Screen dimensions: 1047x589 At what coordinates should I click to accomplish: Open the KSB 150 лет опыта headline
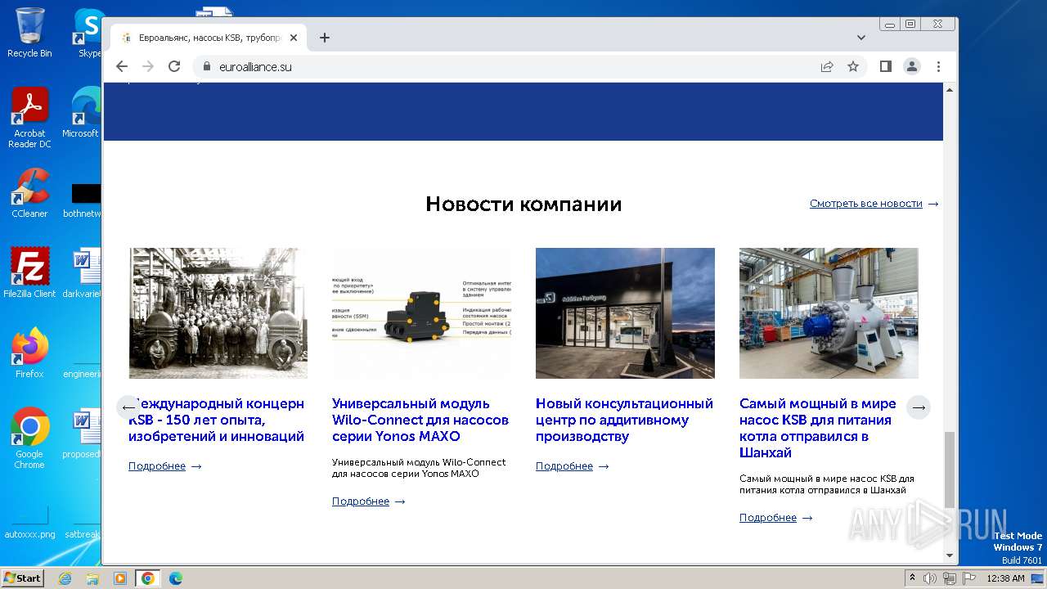217,420
